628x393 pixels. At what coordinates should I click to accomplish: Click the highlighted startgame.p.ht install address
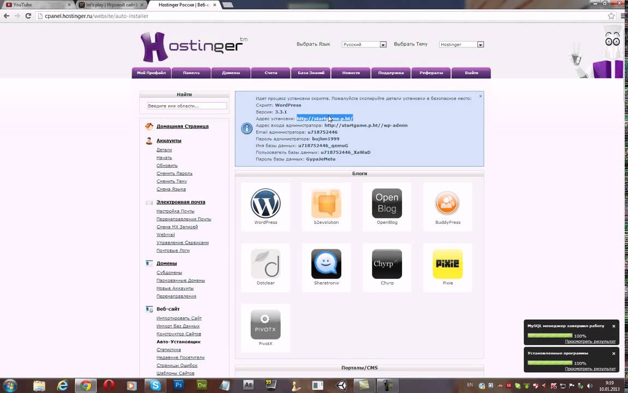coord(324,118)
